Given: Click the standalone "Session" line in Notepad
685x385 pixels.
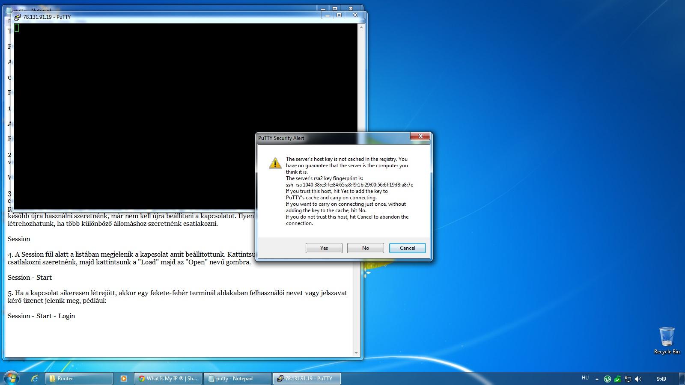Looking at the screenshot, I should tap(19, 239).
